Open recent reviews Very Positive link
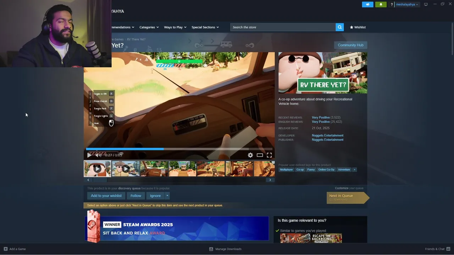This screenshot has height=255, width=454. click(321, 118)
